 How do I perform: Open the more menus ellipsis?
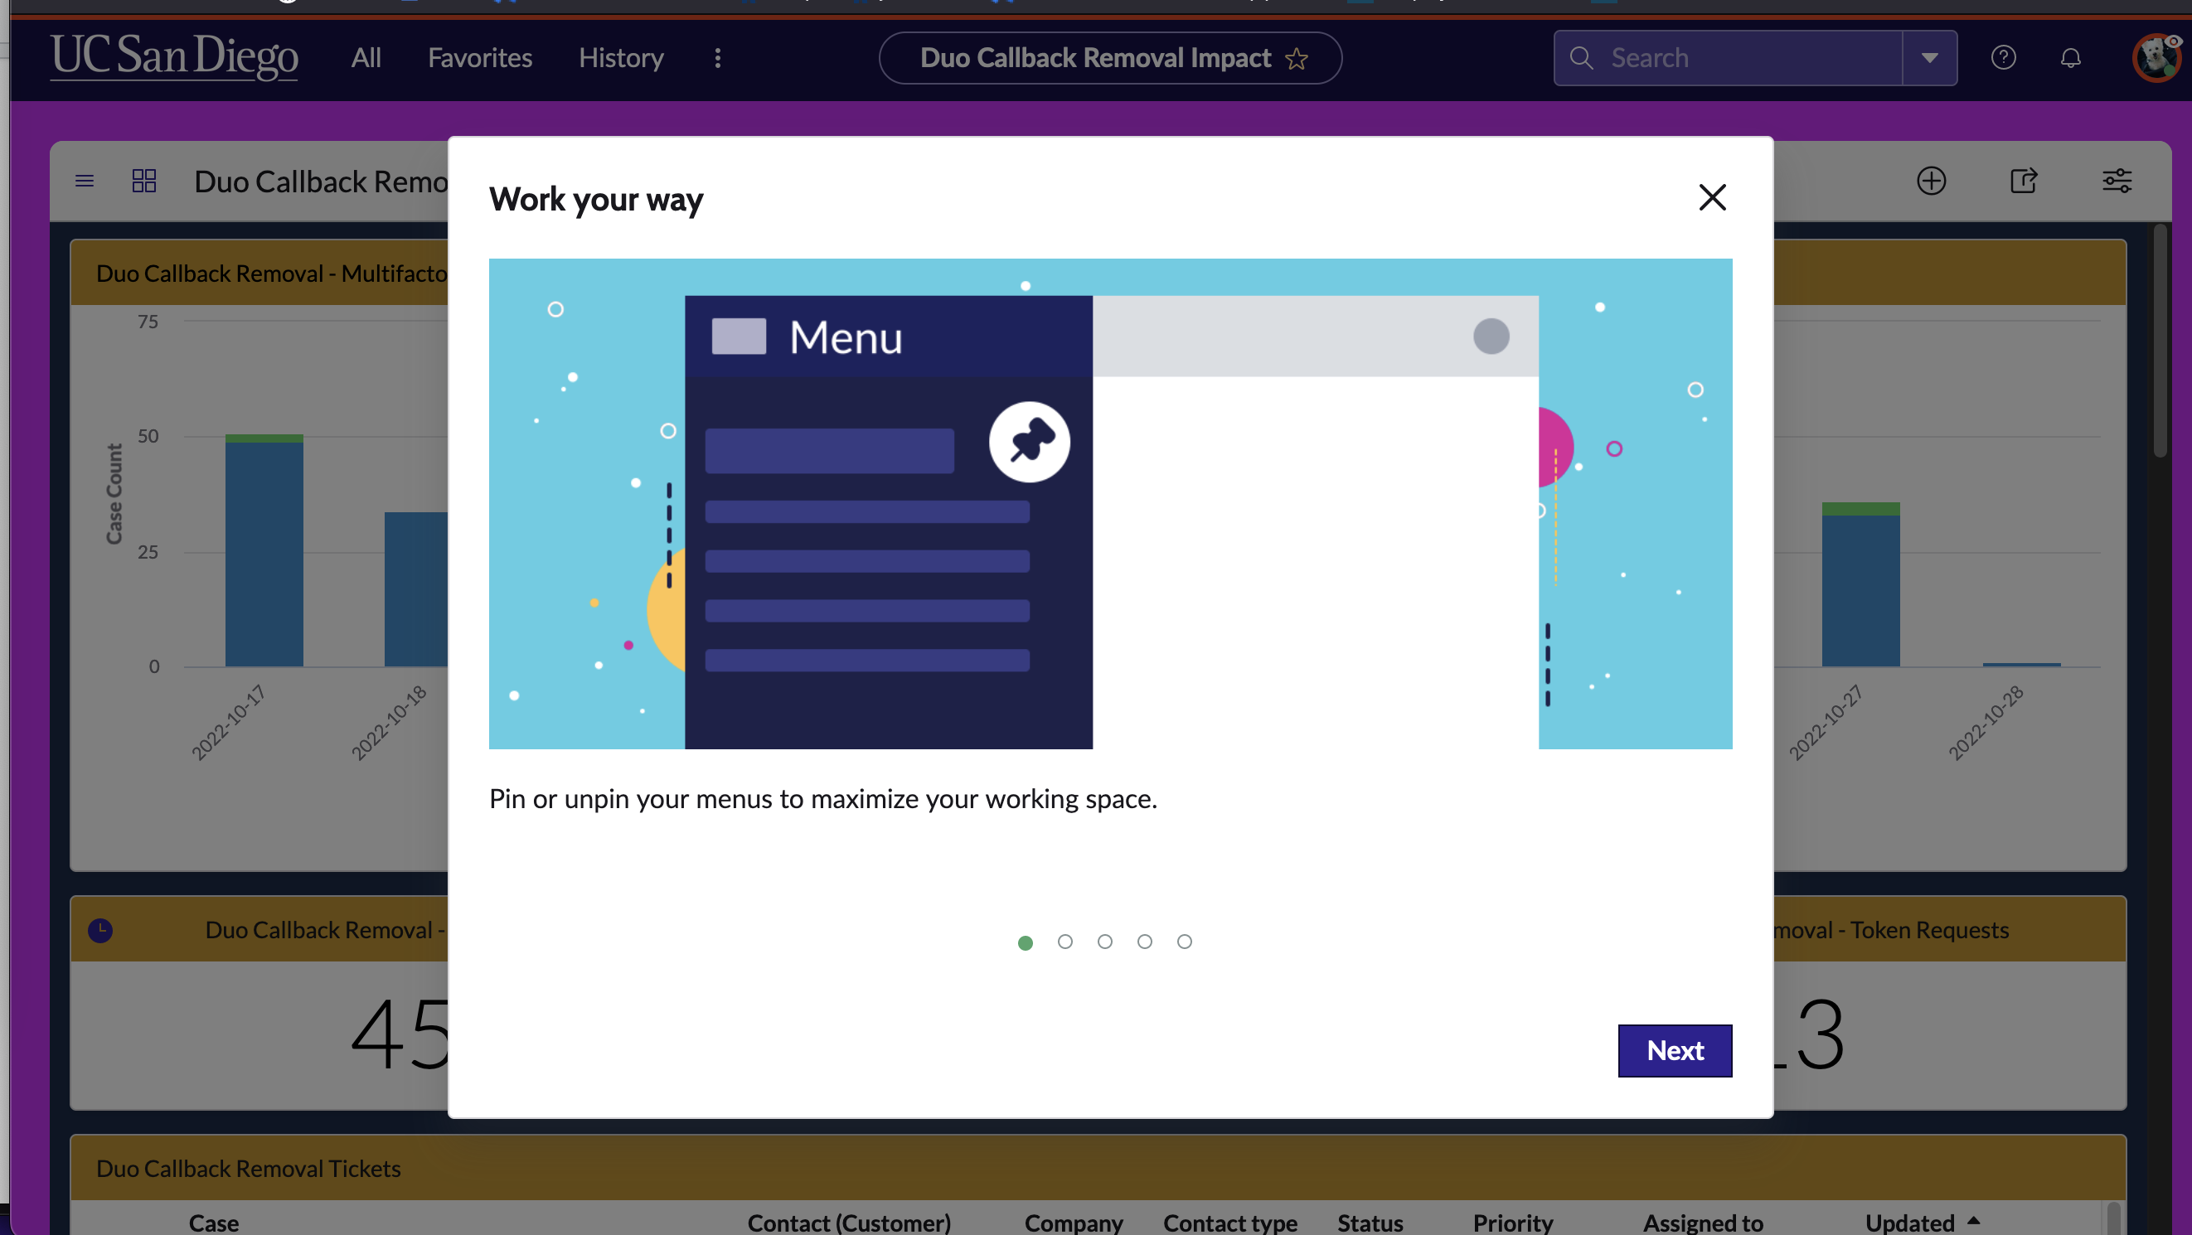point(717,58)
